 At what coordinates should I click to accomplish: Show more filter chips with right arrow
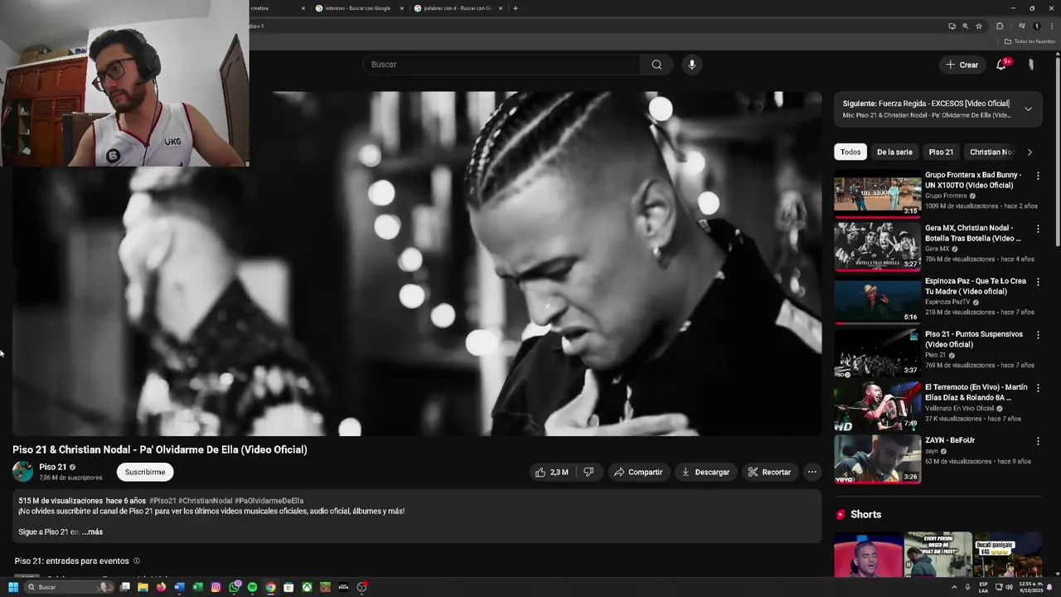tap(1030, 152)
